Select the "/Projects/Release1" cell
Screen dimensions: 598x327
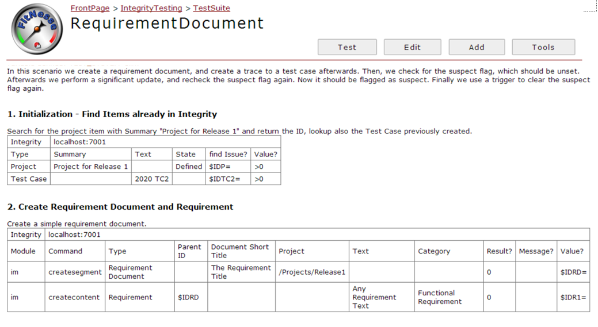[x=312, y=272]
